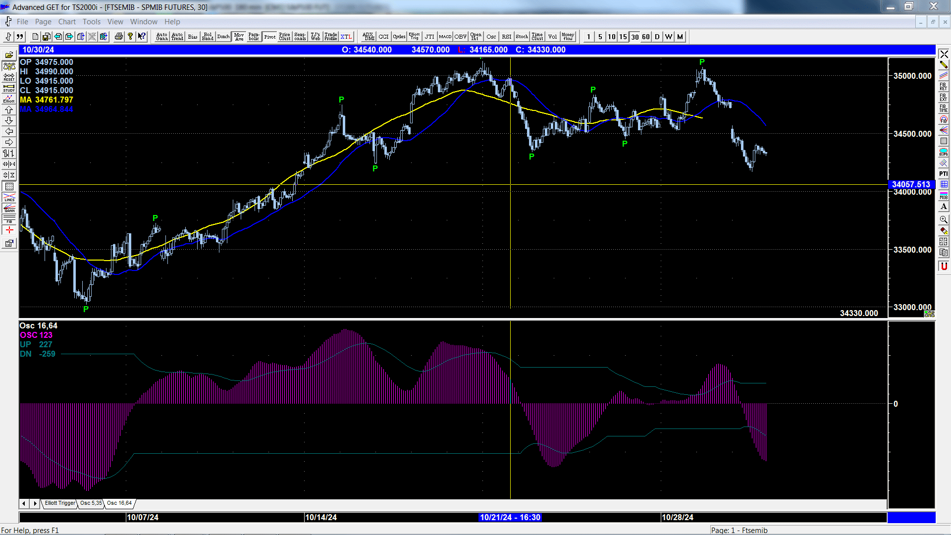Click the yellow question mark Help icon

click(x=130, y=37)
